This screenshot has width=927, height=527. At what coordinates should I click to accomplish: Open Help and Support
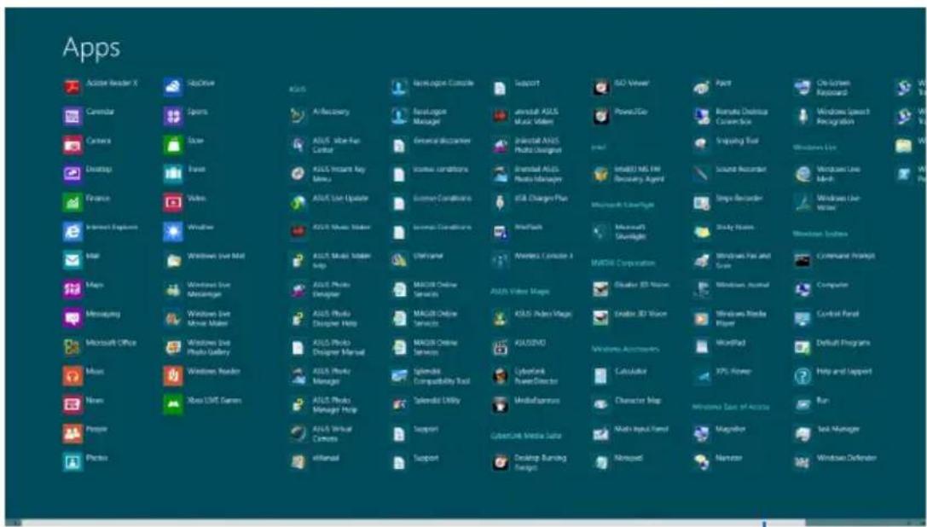click(833, 375)
